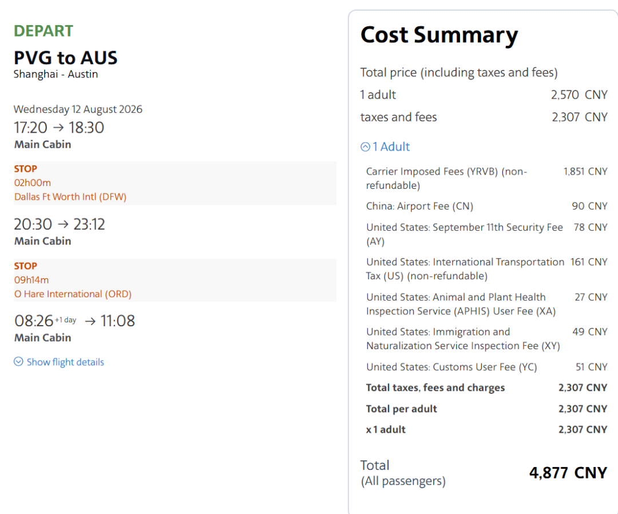Image resolution: width=618 pixels, height=514 pixels.
Task: Click the collapse arrow icon beside 1 Adult
Action: (365, 147)
